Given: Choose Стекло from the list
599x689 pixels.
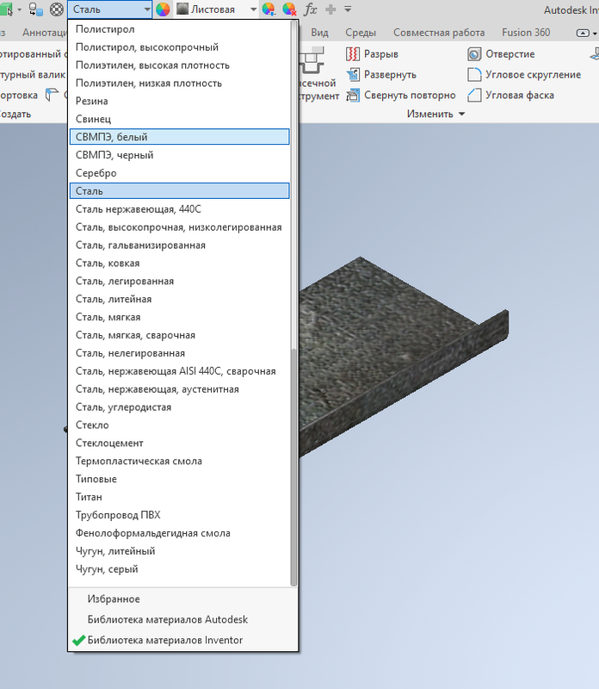Looking at the screenshot, I should [180, 425].
